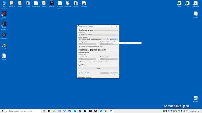Click the СТАРТ button
Viewport: 202px width, 113px height.
(104, 73)
